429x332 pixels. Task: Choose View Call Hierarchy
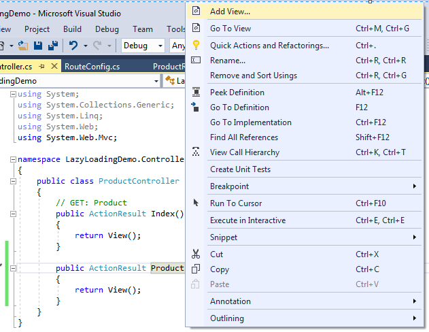304,152
